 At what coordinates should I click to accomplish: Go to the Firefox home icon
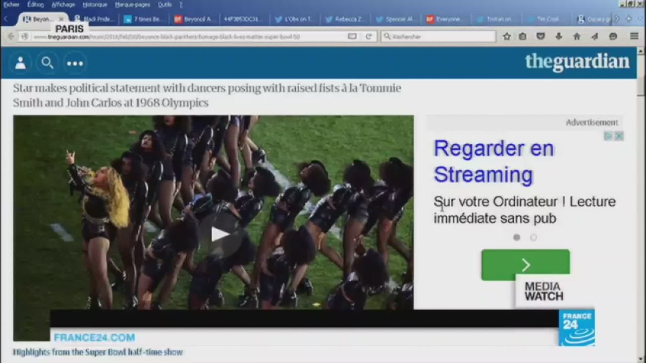coord(576,36)
